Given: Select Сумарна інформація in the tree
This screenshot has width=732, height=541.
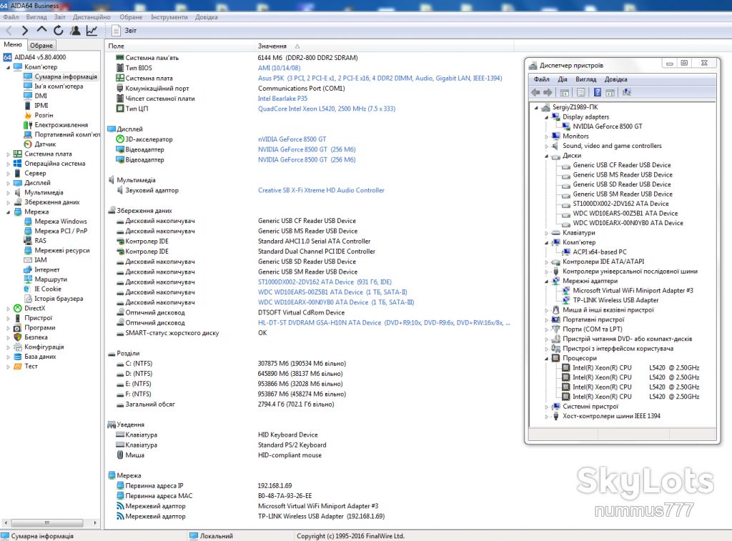Looking at the screenshot, I should click(x=66, y=76).
